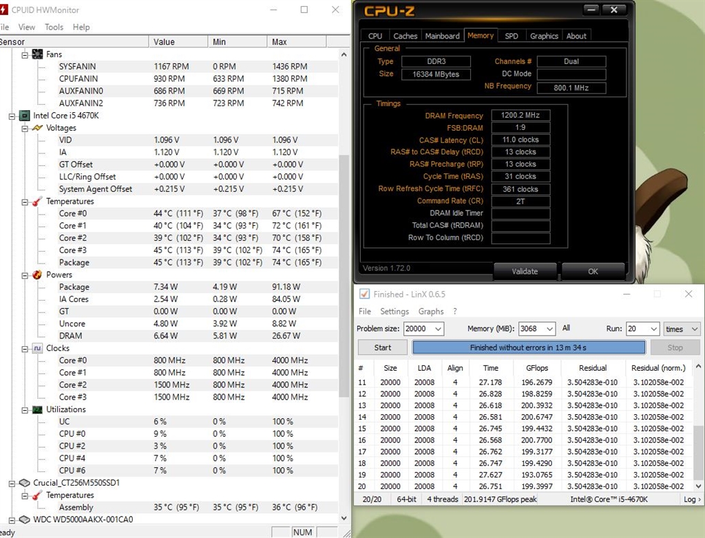Click the All memory button in LinX
Screen dimensions: 705x538
tap(566, 328)
